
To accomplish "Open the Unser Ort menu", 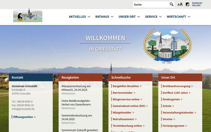I will 127,17.
